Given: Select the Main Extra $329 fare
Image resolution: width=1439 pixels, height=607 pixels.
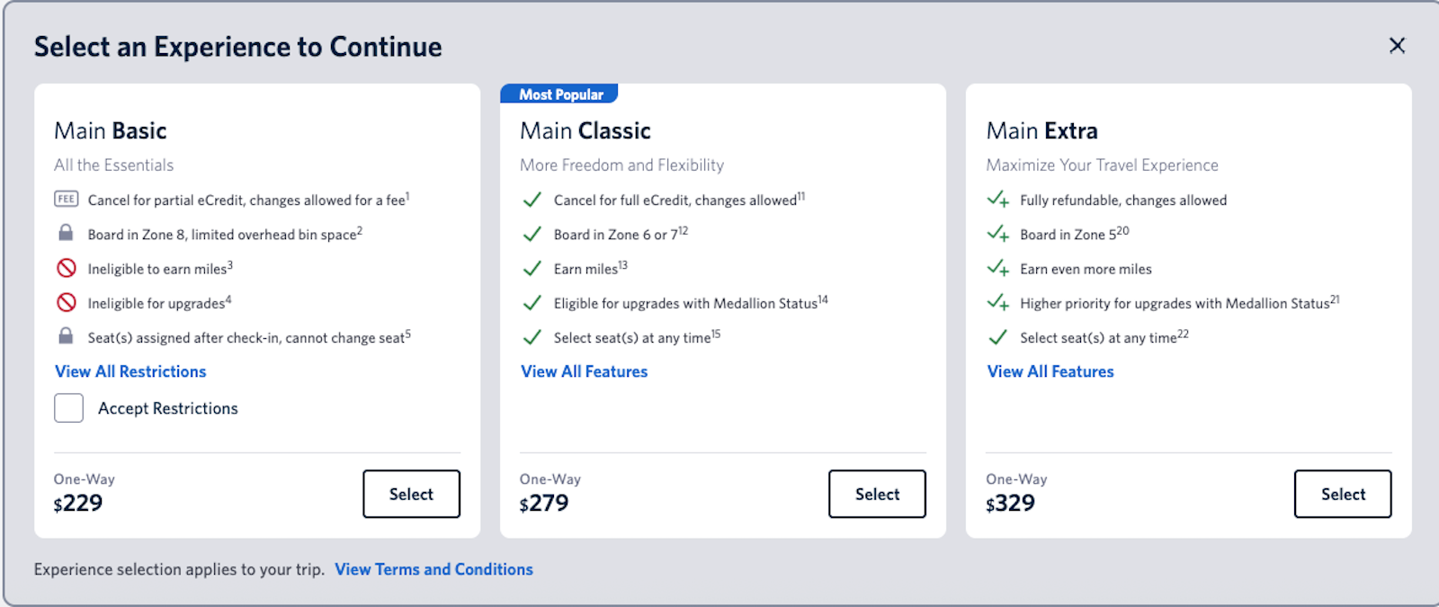Looking at the screenshot, I should (1343, 494).
